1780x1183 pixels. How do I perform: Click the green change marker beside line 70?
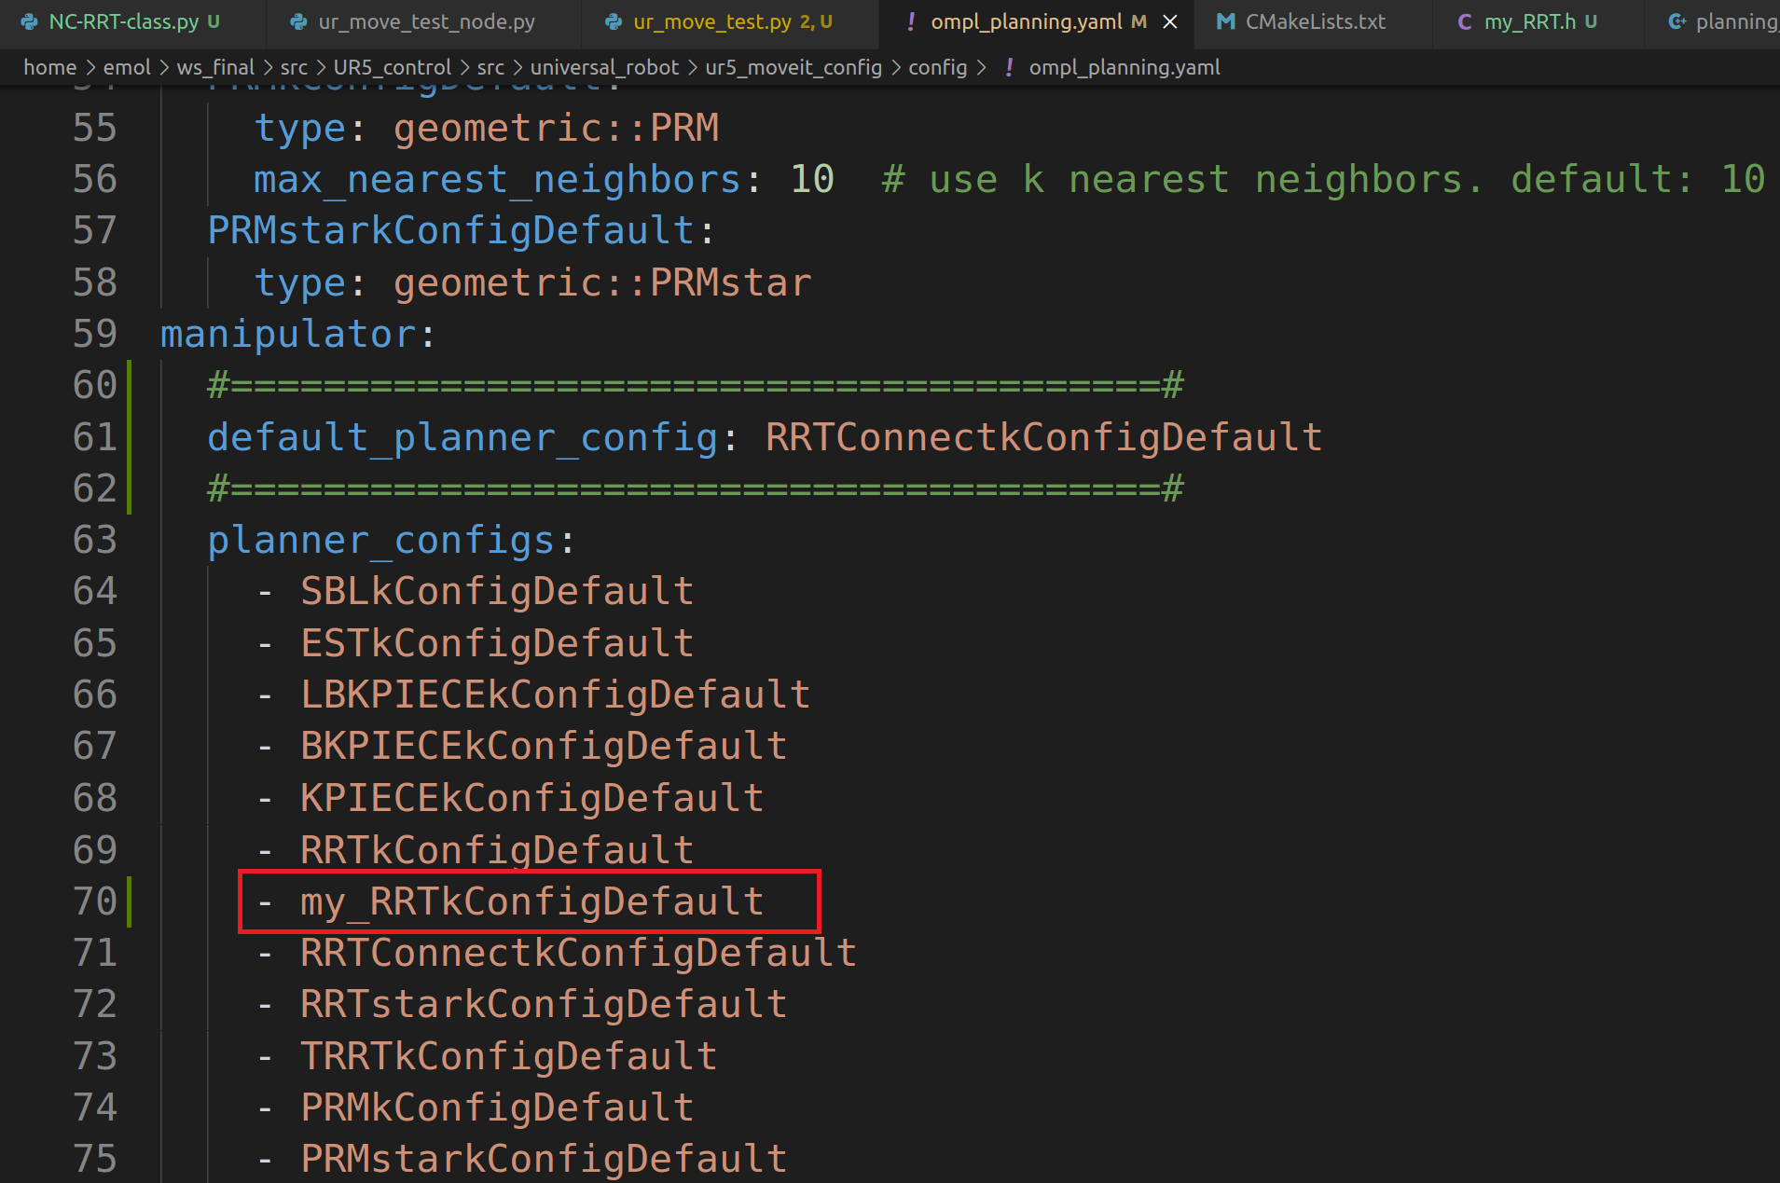tap(131, 901)
